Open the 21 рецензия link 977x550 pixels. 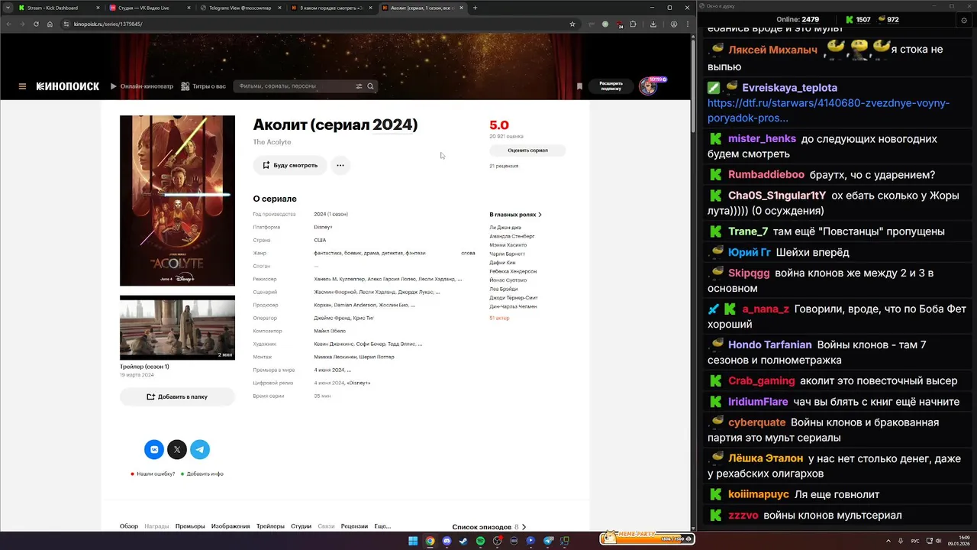tap(504, 166)
